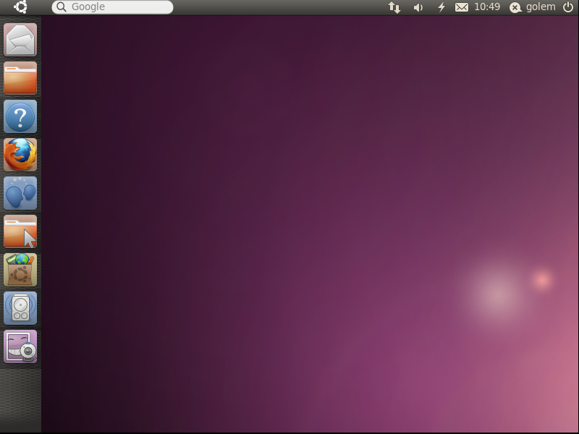Open the file manager icon with cursor
Viewport: 579px width, 434px height.
click(20, 231)
